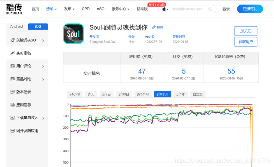The image size is (274, 167).
Task: Click the 同开发商应用 icon
Action: pos(12,130)
